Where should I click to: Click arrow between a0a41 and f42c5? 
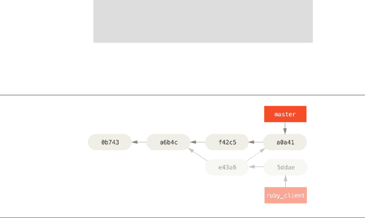click(256, 142)
